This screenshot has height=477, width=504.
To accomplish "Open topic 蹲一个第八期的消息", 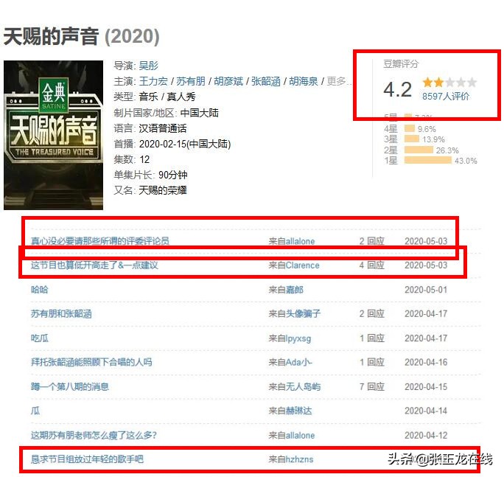I will (70, 386).
